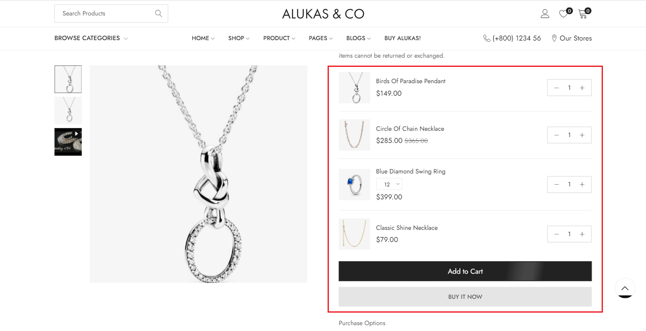Open the Product menu
This screenshot has width=646, height=331.
point(279,38)
